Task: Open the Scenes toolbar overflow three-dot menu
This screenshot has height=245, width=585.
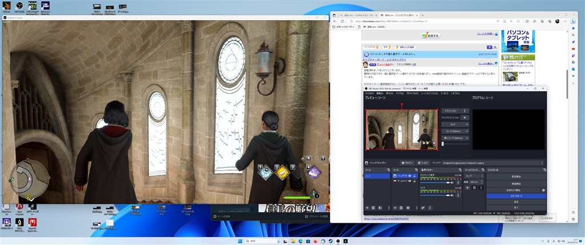Action: point(388,208)
